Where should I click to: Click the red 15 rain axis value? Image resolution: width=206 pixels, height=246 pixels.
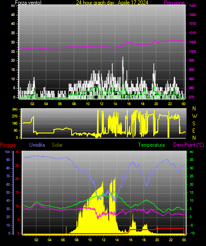tap(17, 192)
